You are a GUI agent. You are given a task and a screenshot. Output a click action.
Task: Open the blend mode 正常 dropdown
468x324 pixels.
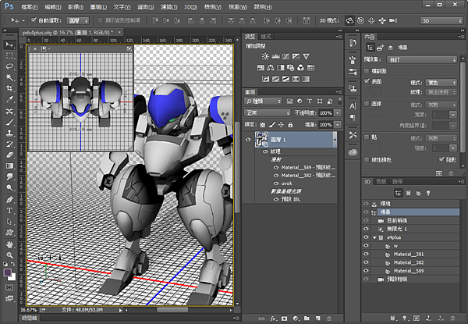tap(265, 112)
